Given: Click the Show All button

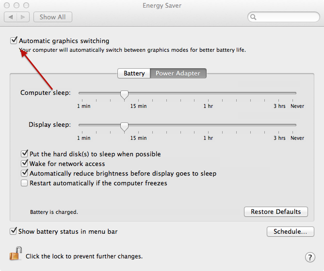Looking at the screenshot, I should 52,17.
